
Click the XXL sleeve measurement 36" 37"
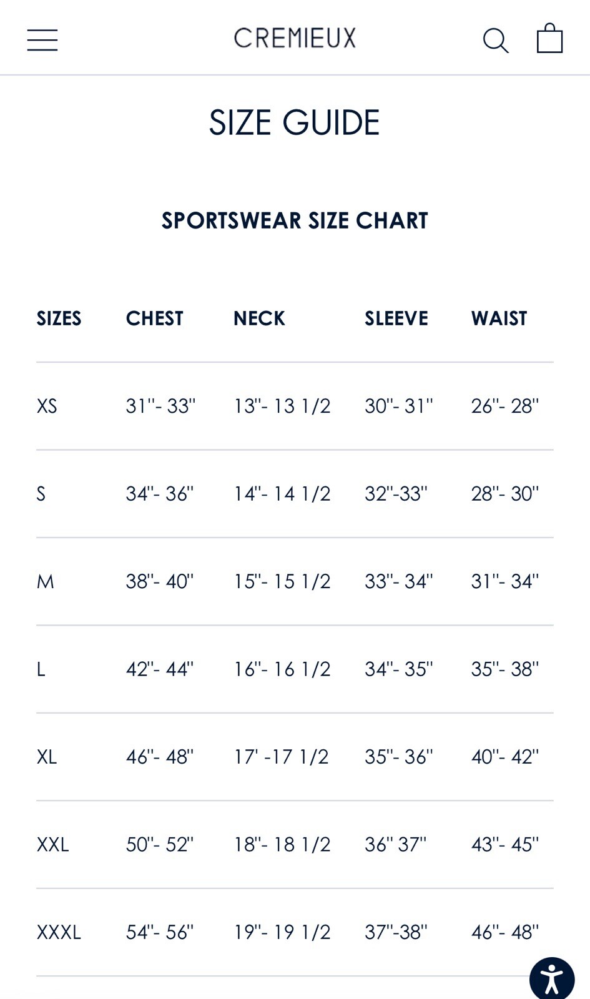click(x=395, y=845)
